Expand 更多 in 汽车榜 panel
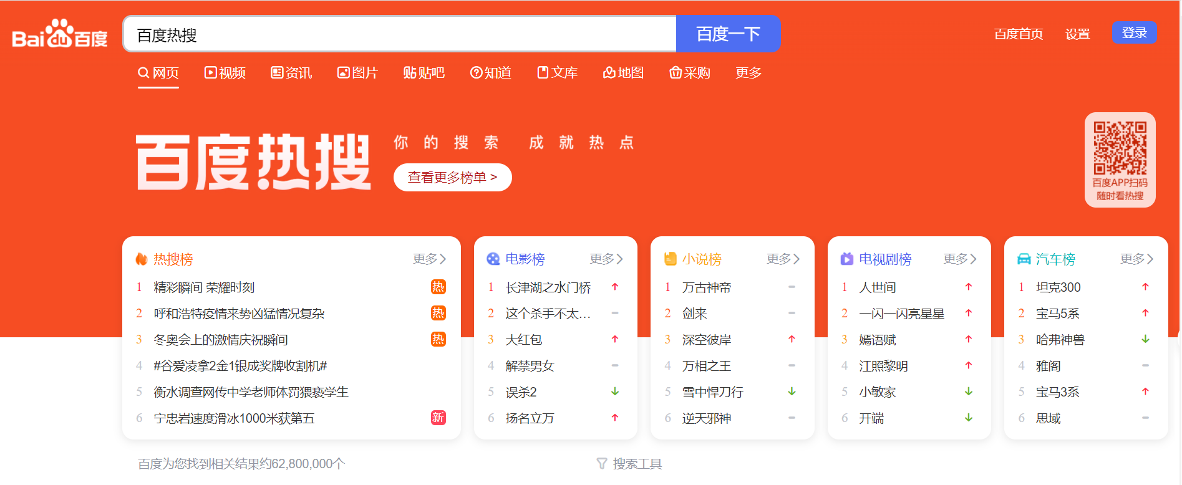 (x=1137, y=259)
